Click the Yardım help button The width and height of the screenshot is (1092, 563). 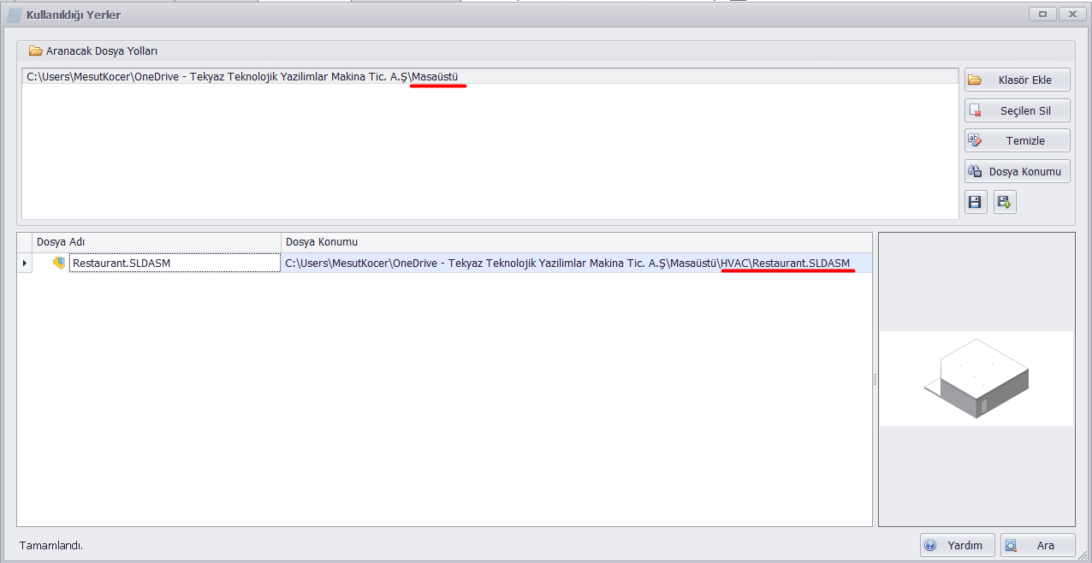[958, 545]
